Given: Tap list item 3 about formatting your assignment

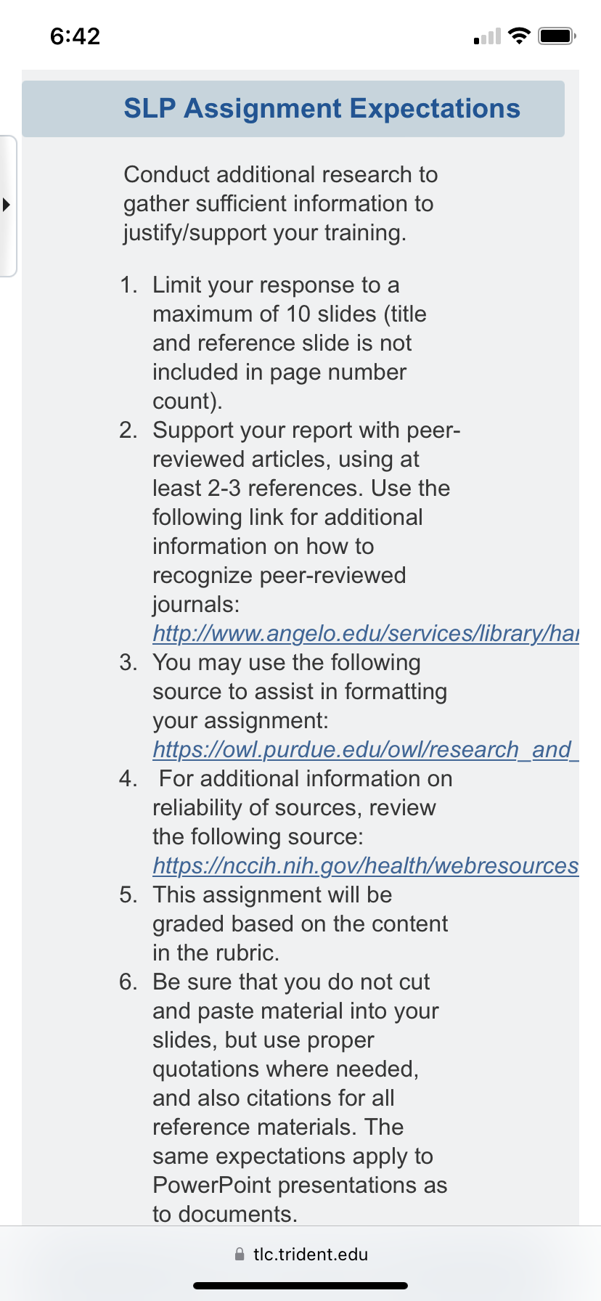Looking at the screenshot, I should click(x=348, y=706).
